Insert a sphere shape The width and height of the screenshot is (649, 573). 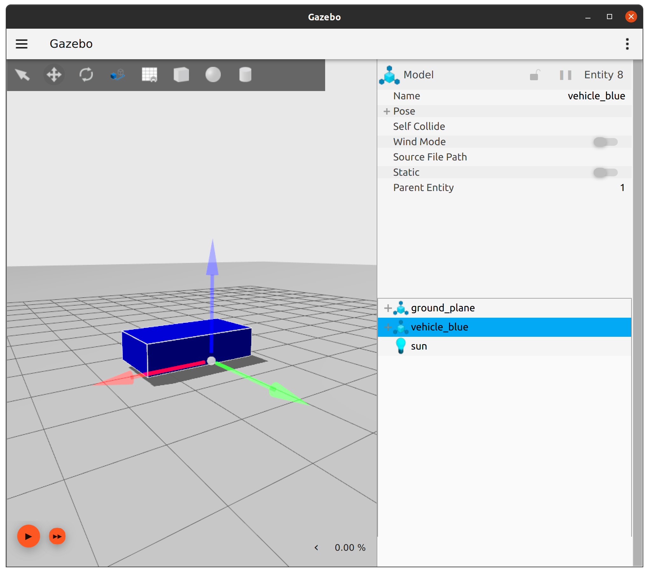(x=213, y=75)
